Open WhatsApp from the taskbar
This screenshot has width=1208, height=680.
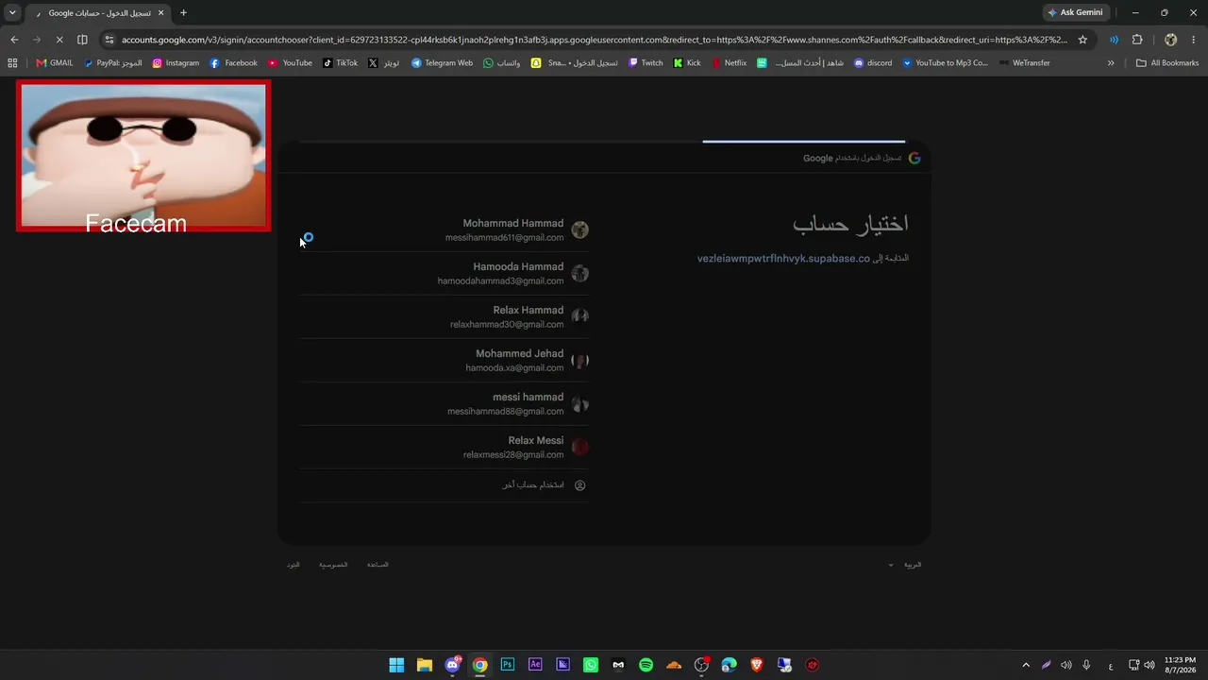pyautogui.click(x=591, y=665)
